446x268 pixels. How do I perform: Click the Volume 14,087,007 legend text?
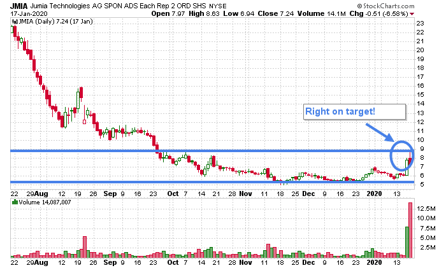[45, 202]
